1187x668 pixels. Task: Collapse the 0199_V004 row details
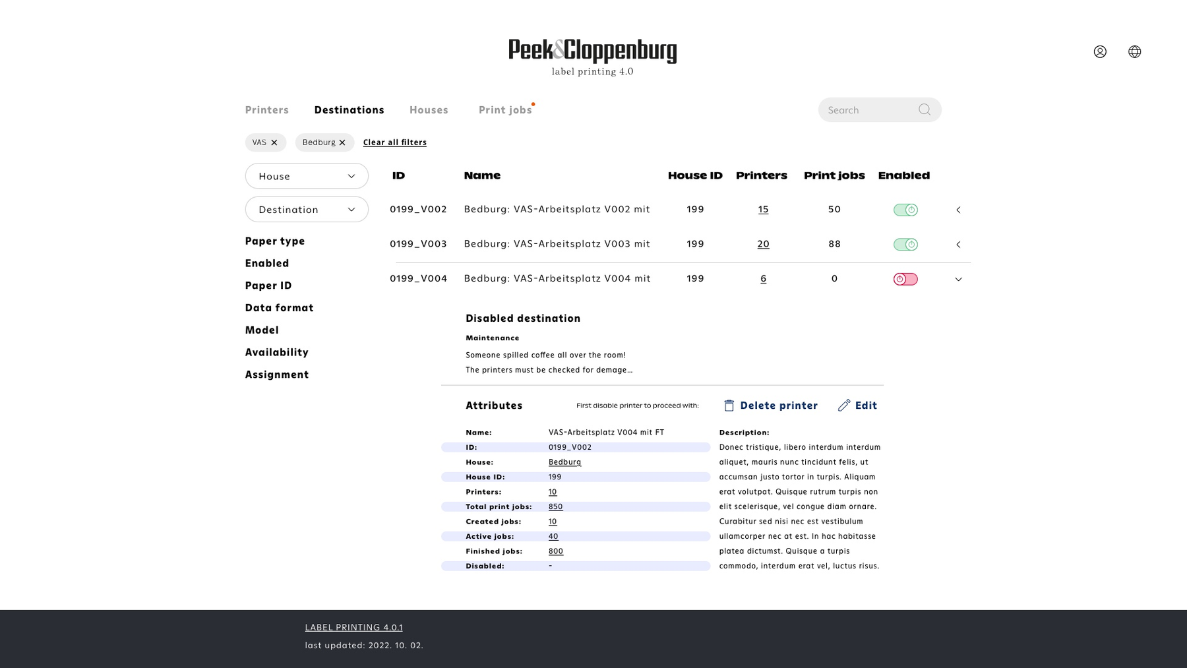(x=958, y=279)
